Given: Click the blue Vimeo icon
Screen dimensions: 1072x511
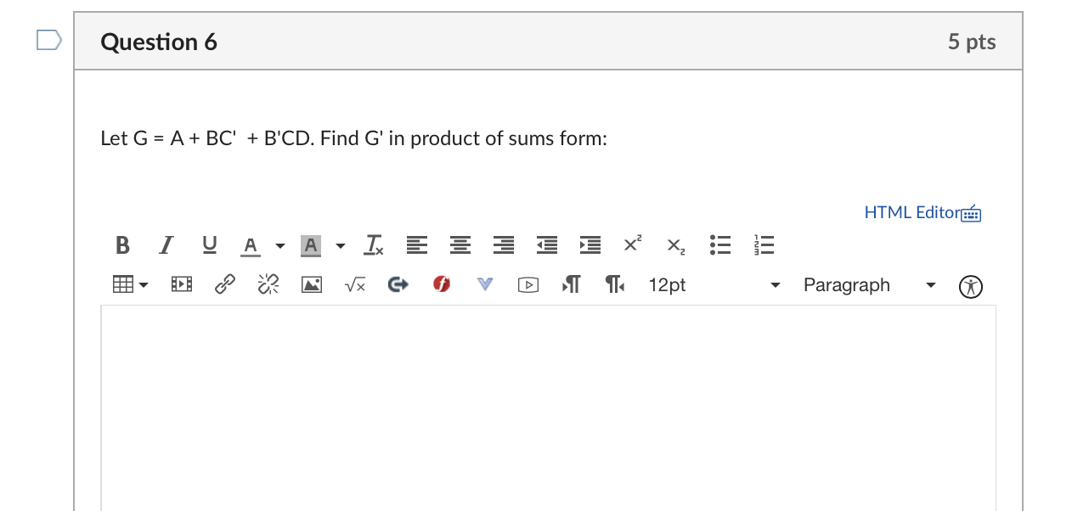Looking at the screenshot, I should pos(484,284).
